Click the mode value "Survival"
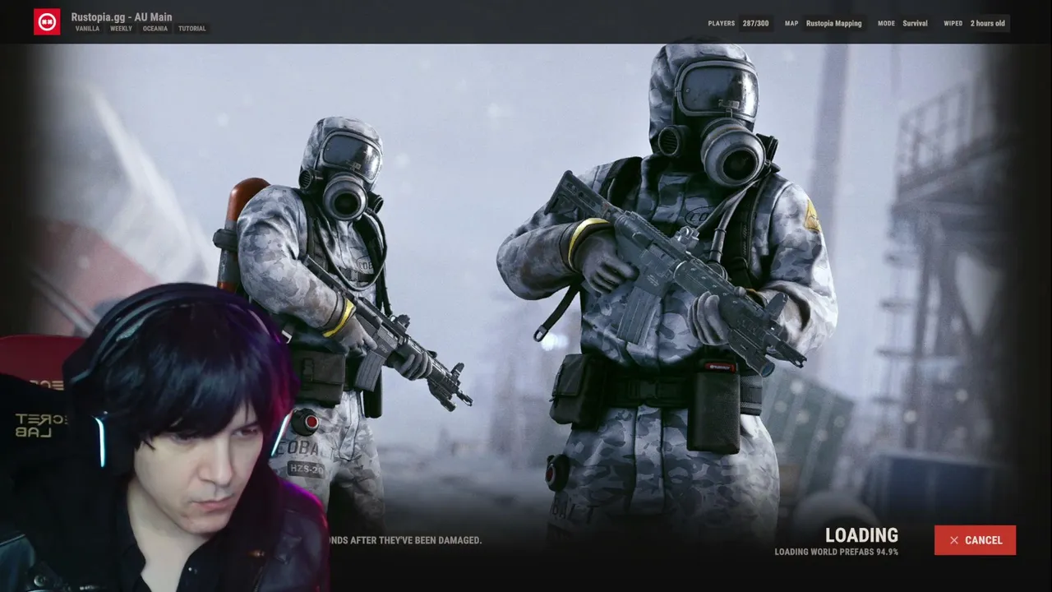The height and width of the screenshot is (592, 1052). coord(915,23)
